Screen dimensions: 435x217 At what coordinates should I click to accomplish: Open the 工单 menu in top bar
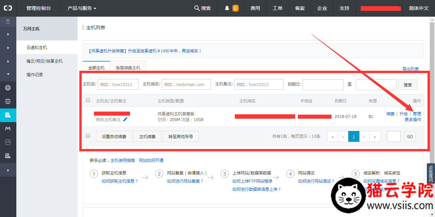point(278,8)
